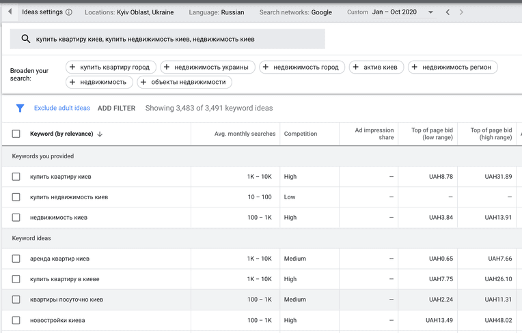Sort by Ad impression share column
522x333 pixels.
[374, 134]
